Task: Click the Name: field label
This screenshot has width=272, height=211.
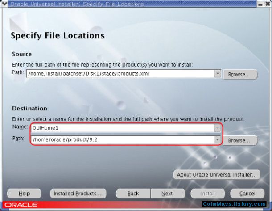Action: pyautogui.click(x=20, y=127)
